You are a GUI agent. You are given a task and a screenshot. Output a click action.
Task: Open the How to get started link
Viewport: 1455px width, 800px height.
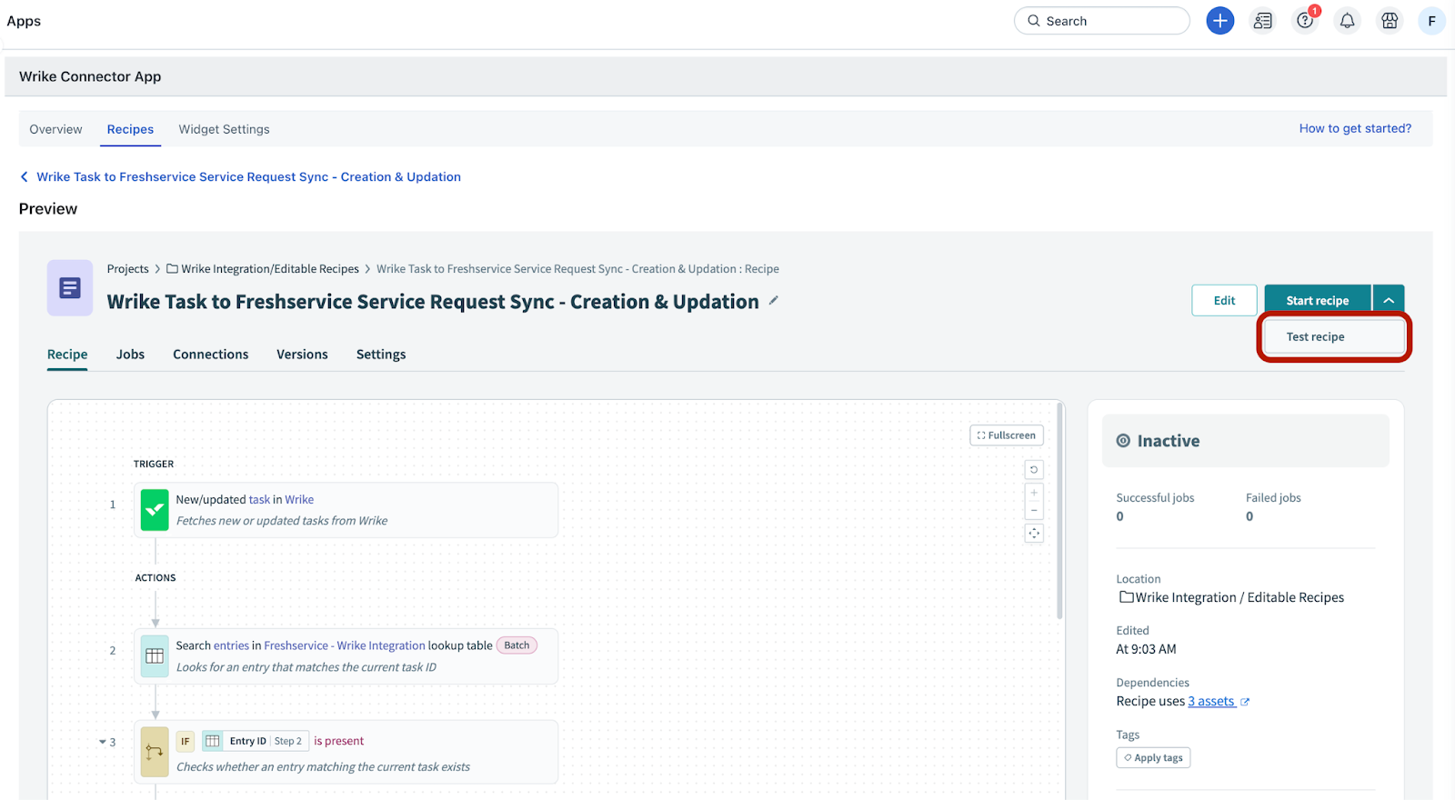(x=1355, y=128)
